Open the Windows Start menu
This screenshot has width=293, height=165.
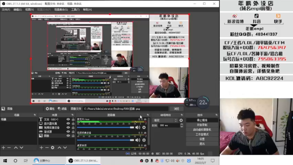pyautogui.click(x=5, y=161)
